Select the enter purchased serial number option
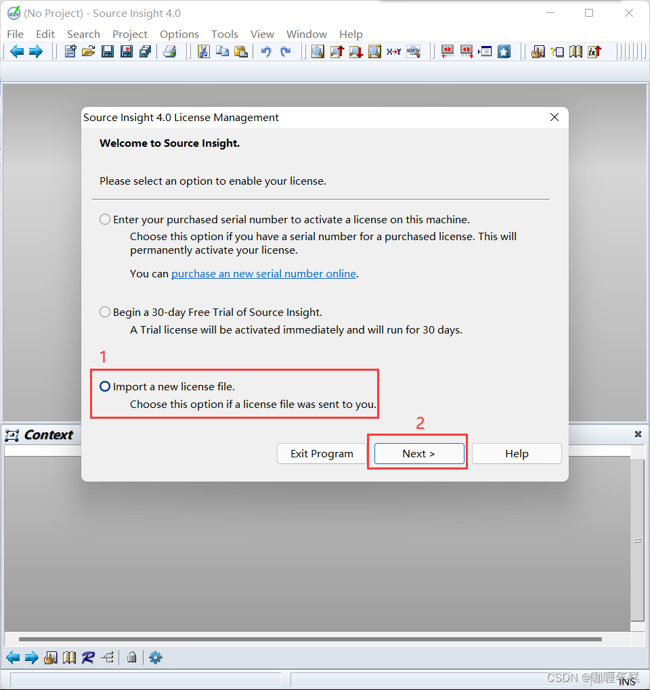650x690 pixels. coord(105,219)
